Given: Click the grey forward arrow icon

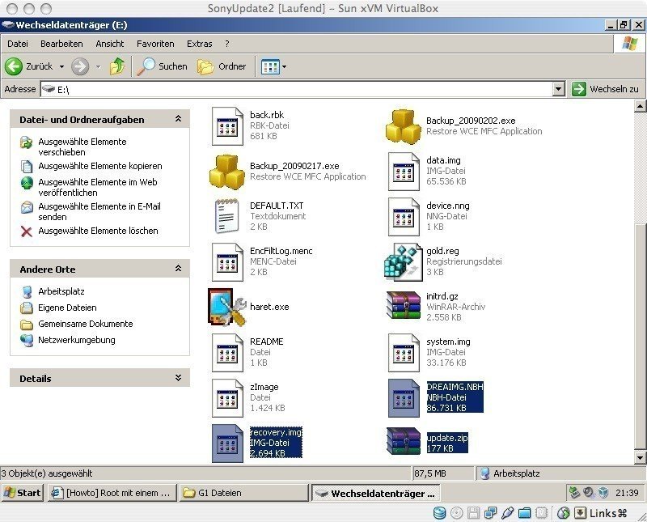Looking at the screenshot, I should point(79,66).
